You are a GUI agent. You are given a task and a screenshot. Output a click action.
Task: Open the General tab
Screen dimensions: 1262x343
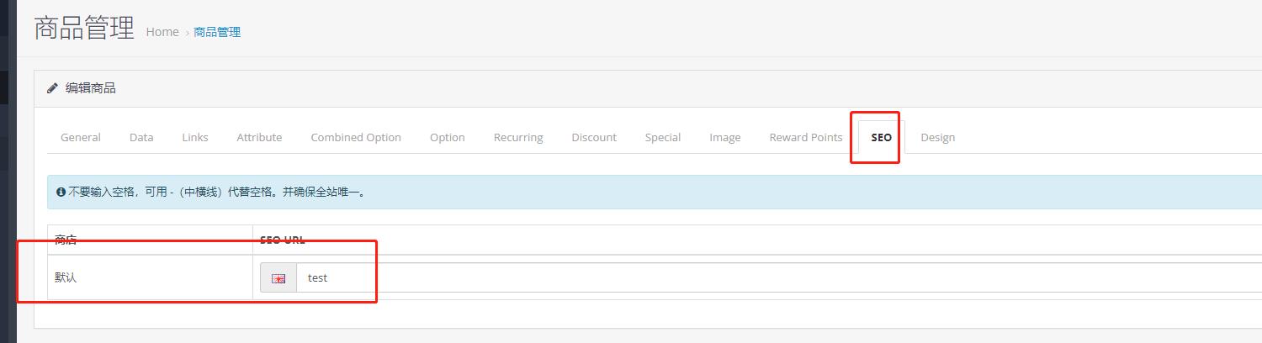(81, 137)
